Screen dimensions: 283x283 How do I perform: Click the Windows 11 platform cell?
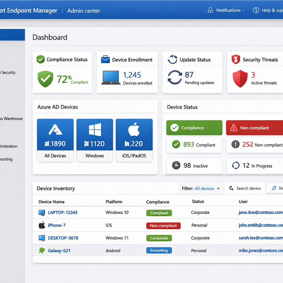(x=117, y=238)
